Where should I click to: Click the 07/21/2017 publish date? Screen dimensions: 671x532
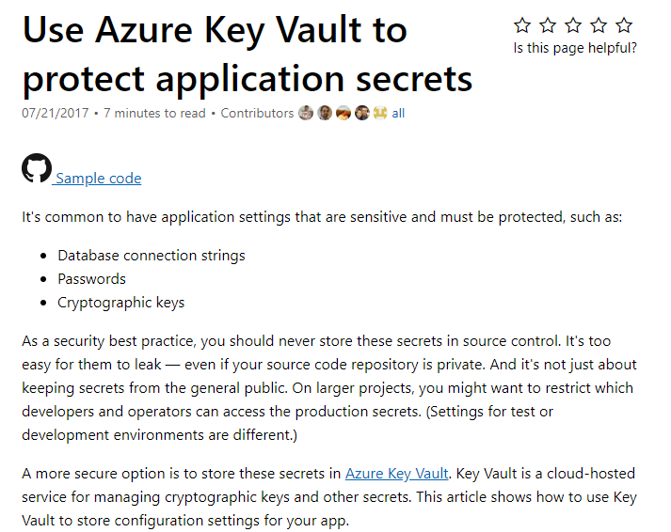pyautogui.click(x=56, y=113)
